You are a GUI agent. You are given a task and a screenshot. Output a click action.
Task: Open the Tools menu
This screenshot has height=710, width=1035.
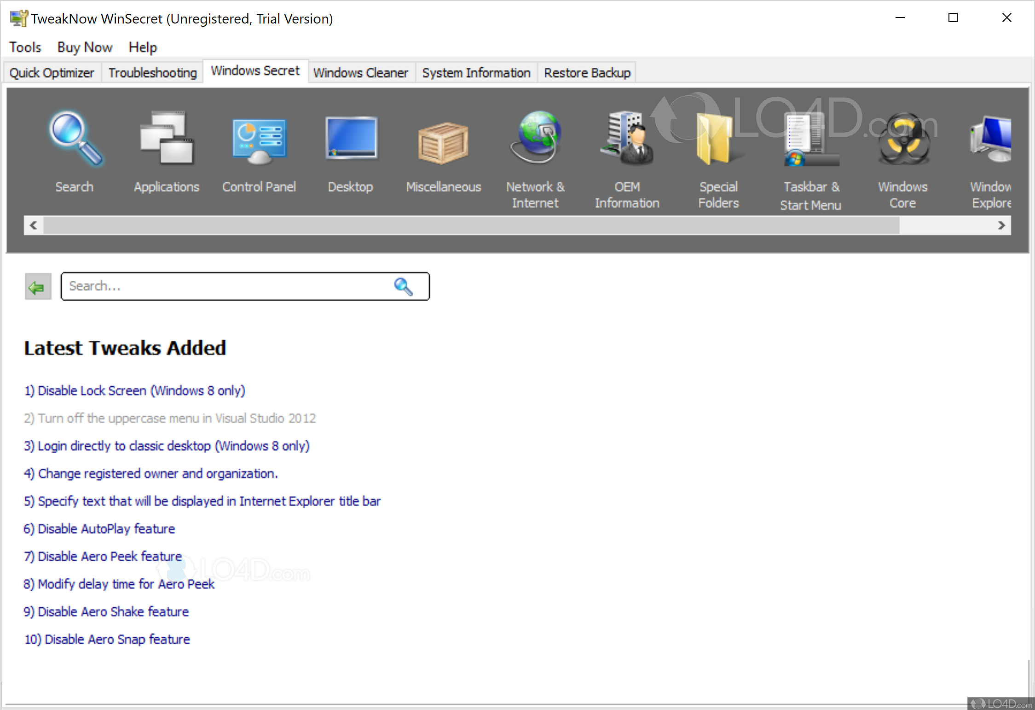(25, 47)
